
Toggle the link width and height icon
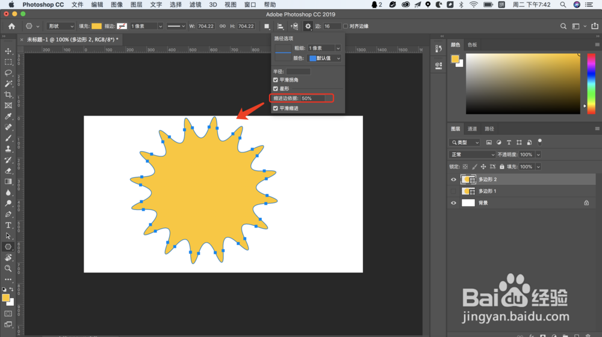pyautogui.click(x=222, y=26)
